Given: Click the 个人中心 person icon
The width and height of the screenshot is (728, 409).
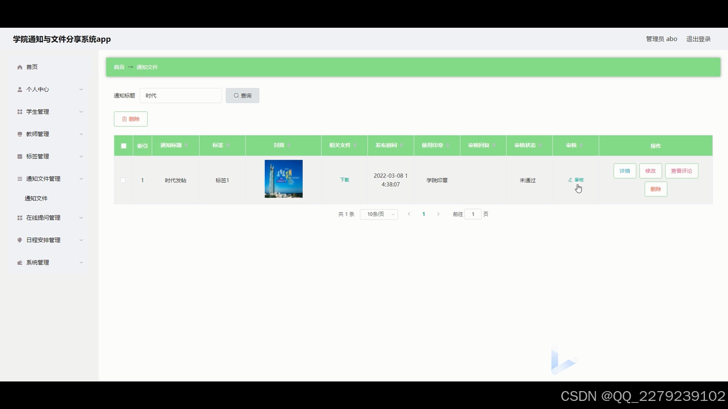Looking at the screenshot, I should click(20, 89).
